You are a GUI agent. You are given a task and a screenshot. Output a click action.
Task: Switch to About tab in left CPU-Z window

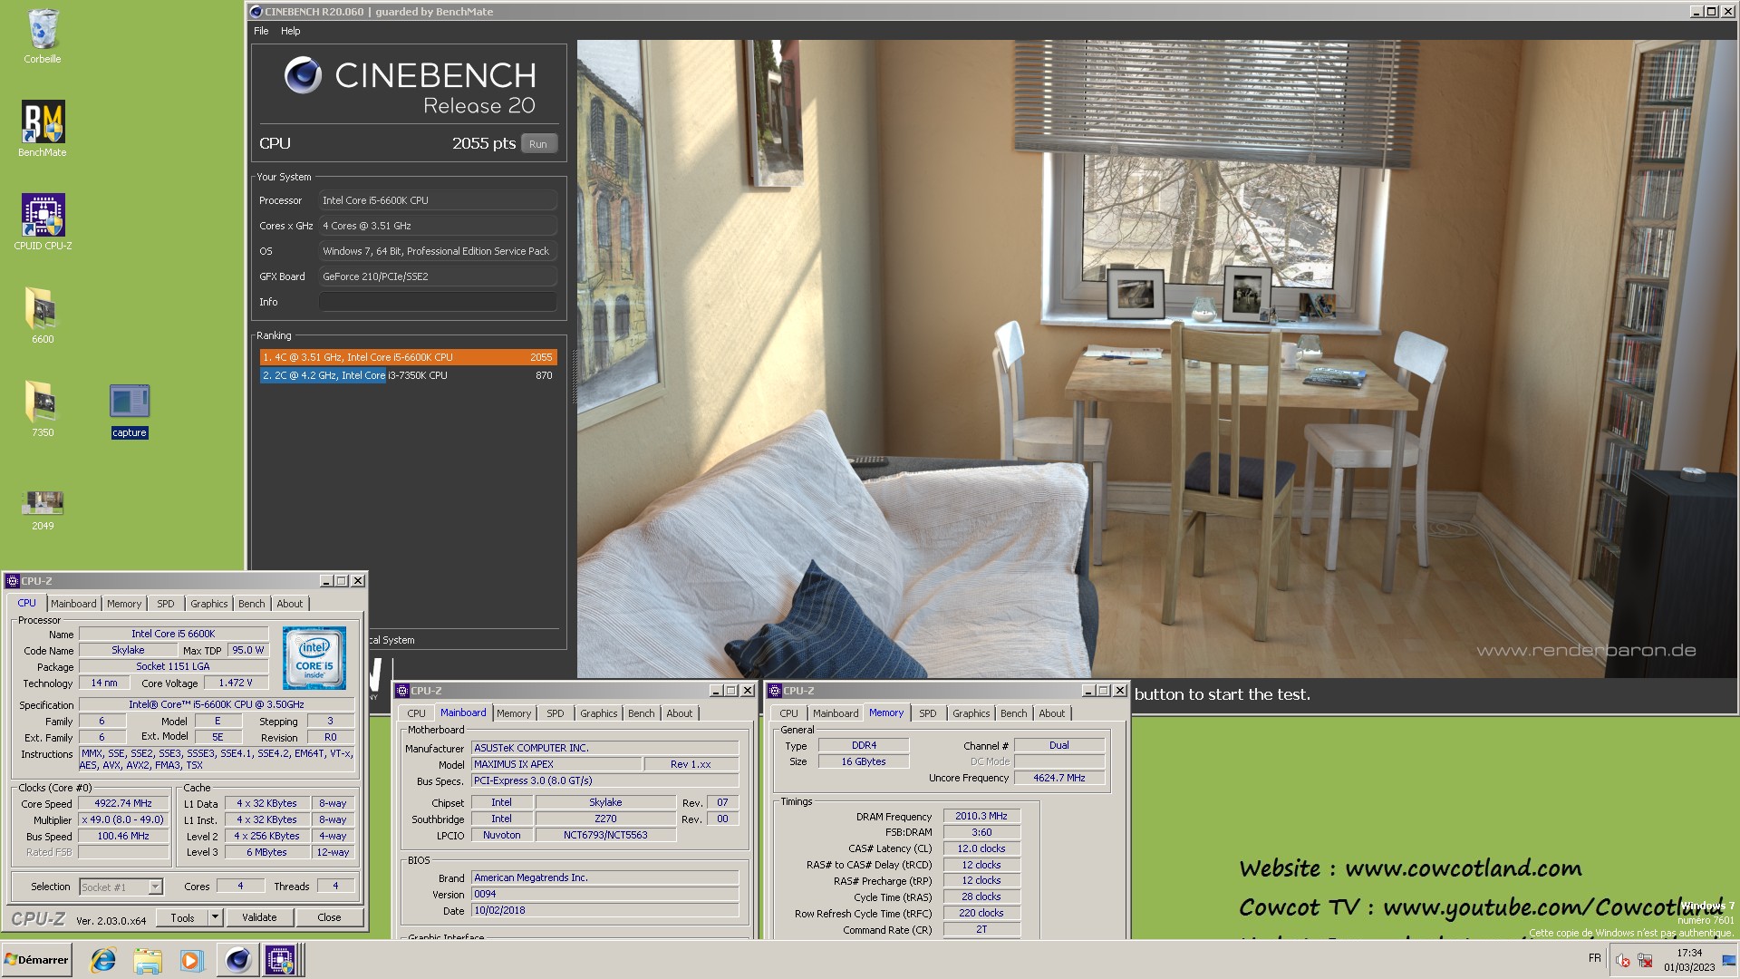point(290,604)
